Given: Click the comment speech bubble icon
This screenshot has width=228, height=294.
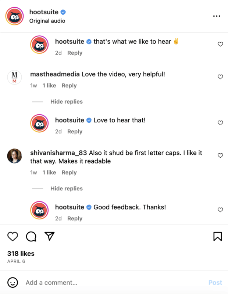Looking at the screenshot, I should click(x=31, y=236).
